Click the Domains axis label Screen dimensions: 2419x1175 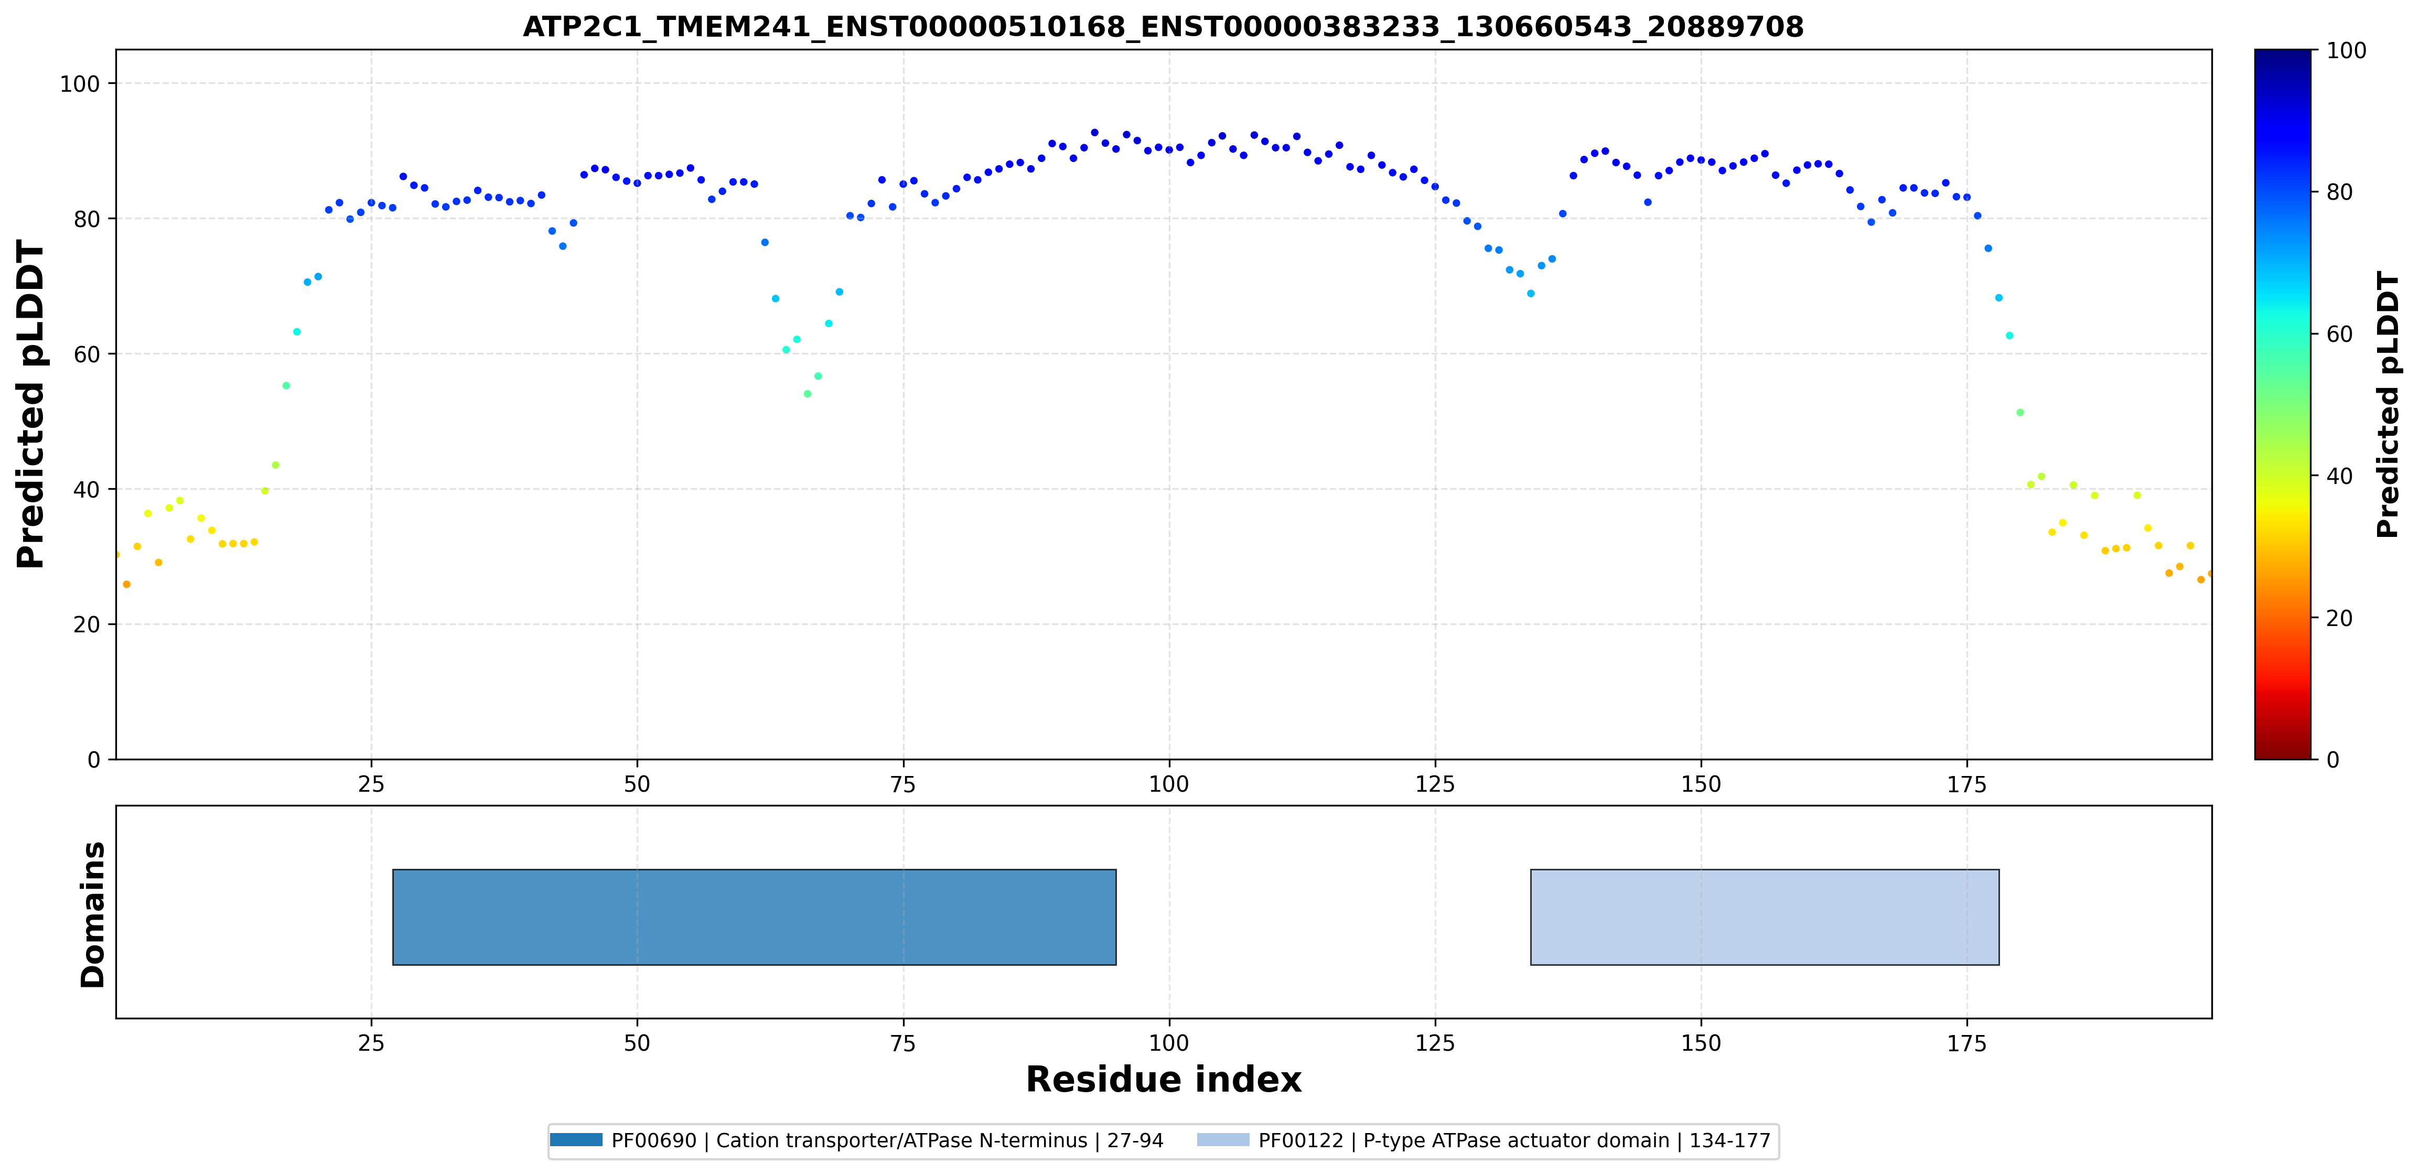pyautogui.click(x=92, y=914)
